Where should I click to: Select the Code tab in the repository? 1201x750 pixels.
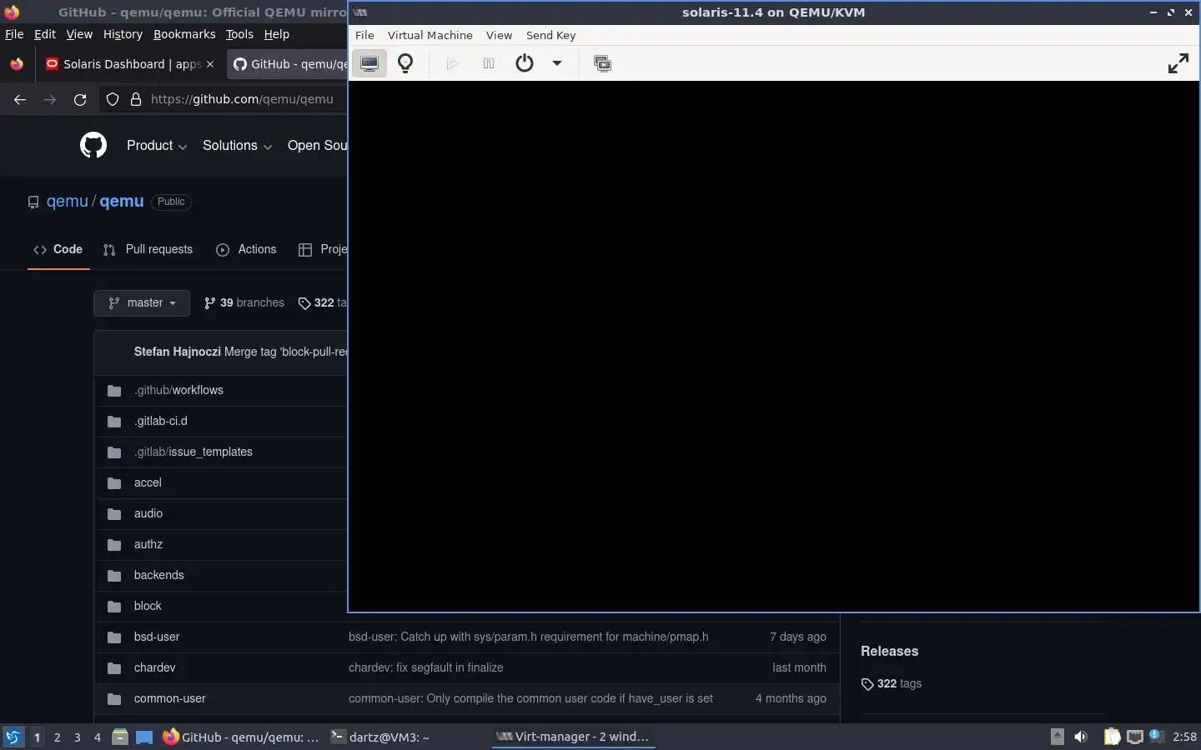point(58,249)
